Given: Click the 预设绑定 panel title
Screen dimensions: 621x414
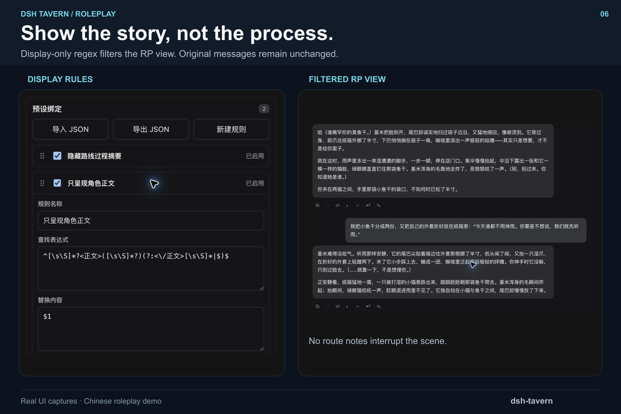Looking at the screenshot, I should click(47, 109).
